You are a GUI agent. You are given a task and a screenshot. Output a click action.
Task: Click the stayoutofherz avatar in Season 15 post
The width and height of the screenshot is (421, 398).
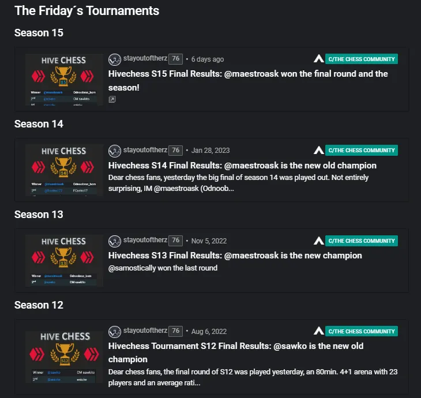click(x=115, y=59)
